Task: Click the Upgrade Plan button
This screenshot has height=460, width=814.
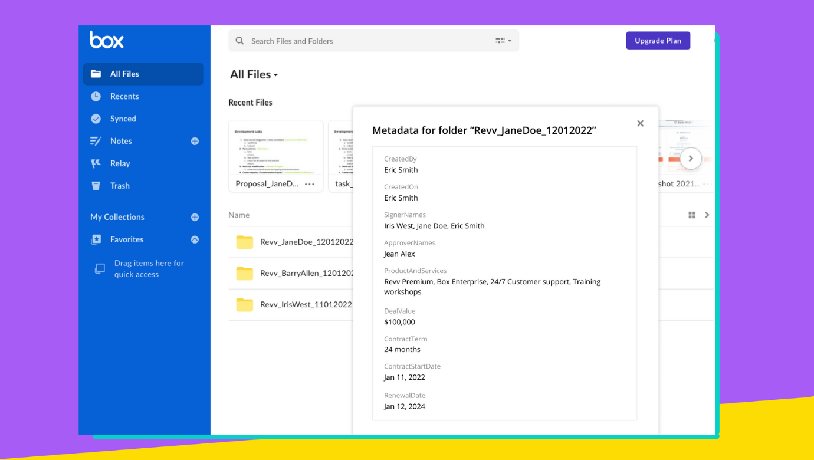Action: point(658,41)
